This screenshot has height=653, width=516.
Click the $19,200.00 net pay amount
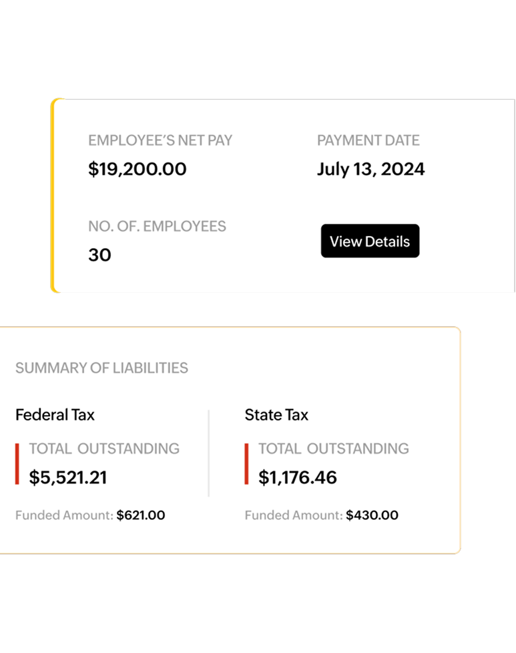point(138,169)
